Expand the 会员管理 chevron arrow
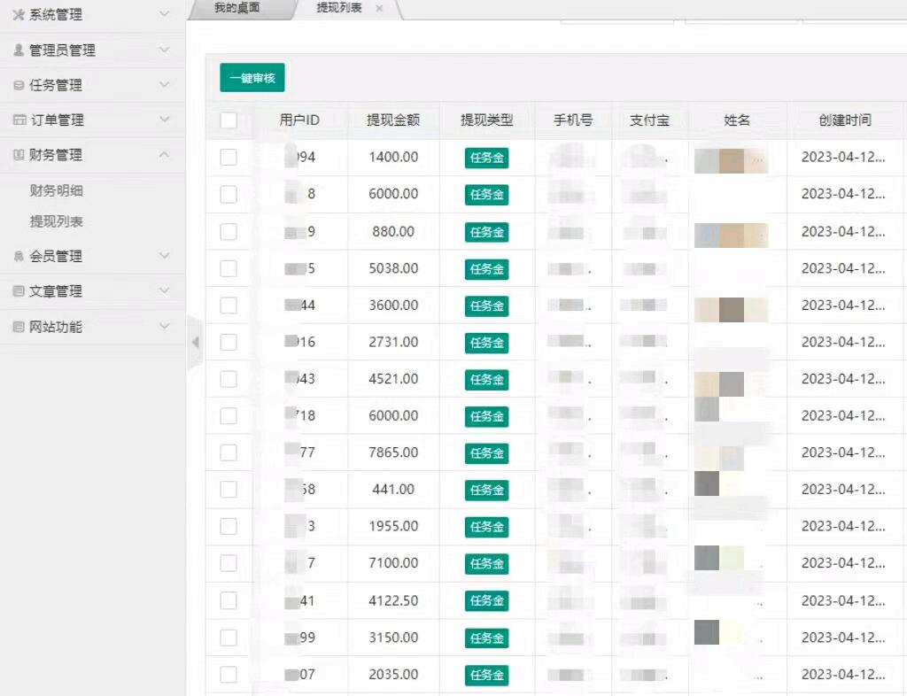The height and width of the screenshot is (696, 907). 164,256
